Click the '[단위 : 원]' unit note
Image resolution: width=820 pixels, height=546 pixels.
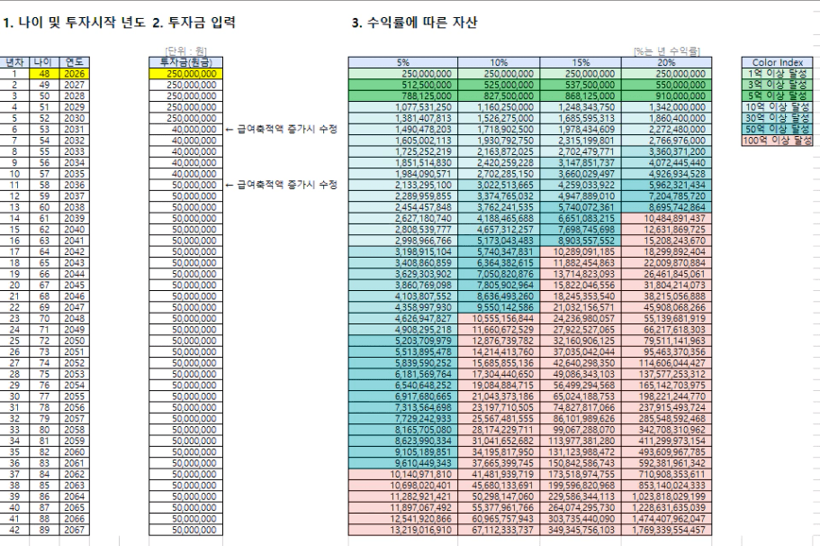click(x=186, y=51)
